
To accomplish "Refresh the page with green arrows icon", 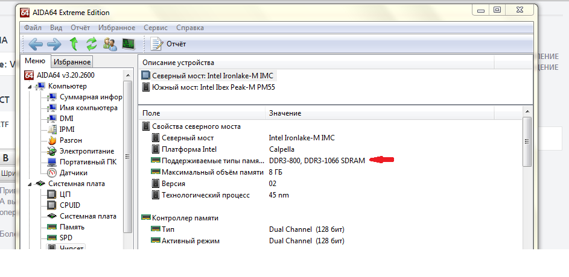I will (x=91, y=44).
